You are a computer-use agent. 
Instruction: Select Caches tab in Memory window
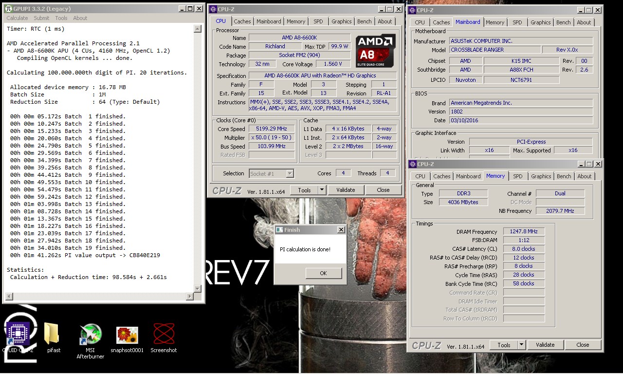441,176
